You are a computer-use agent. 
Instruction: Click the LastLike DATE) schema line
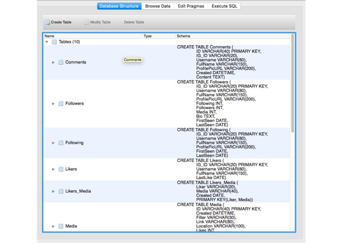tap(211, 178)
